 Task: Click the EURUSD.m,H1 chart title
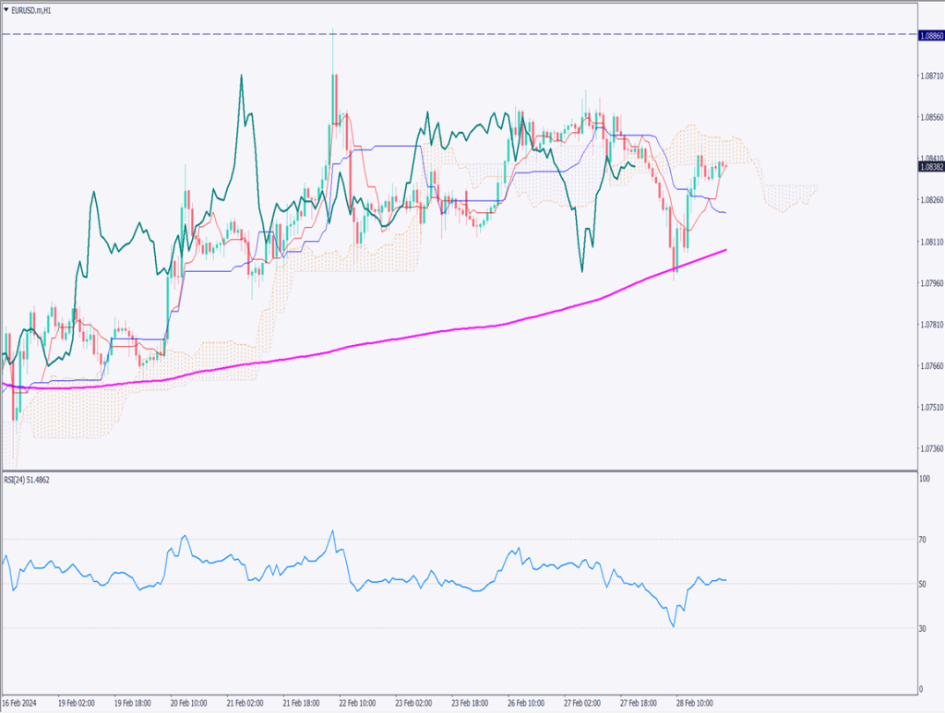pyautogui.click(x=33, y=8)
